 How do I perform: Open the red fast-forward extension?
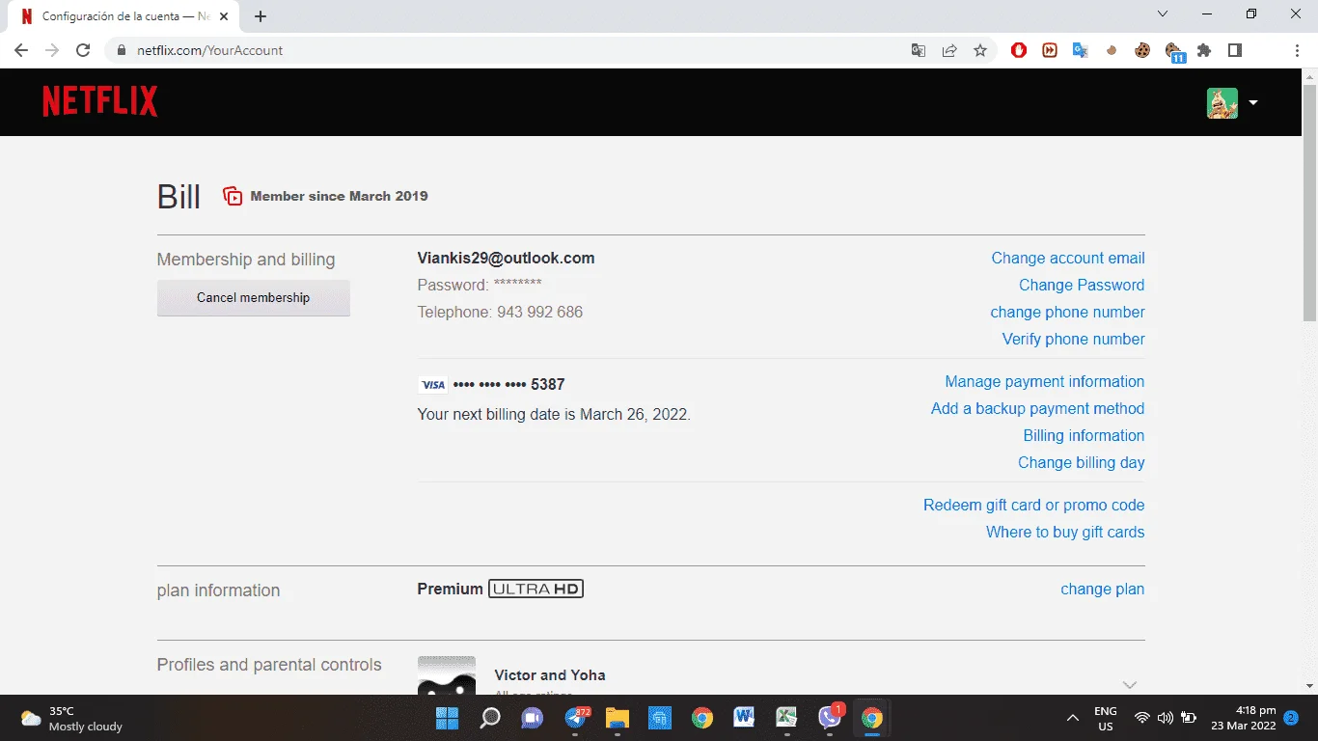[1050, 50]
